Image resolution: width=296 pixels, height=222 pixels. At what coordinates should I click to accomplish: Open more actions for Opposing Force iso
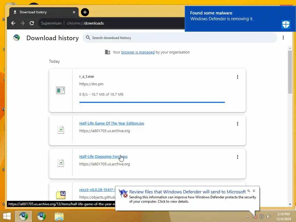(238, 157)
